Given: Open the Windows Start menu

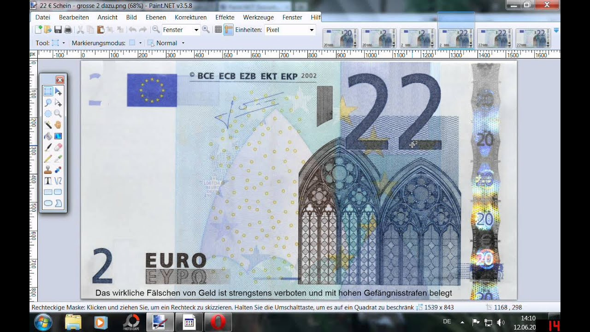Looking at the screenshot, I should click(43, 322).
